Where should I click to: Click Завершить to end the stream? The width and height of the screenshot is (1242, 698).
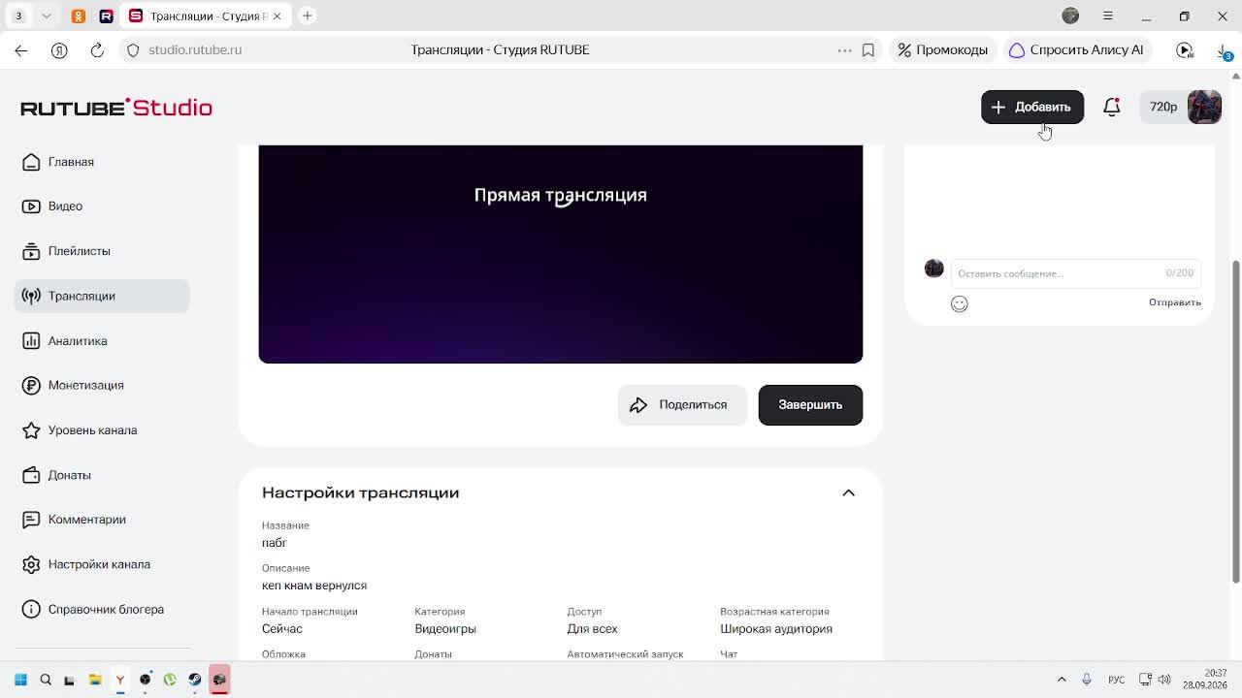click(810, 404)
